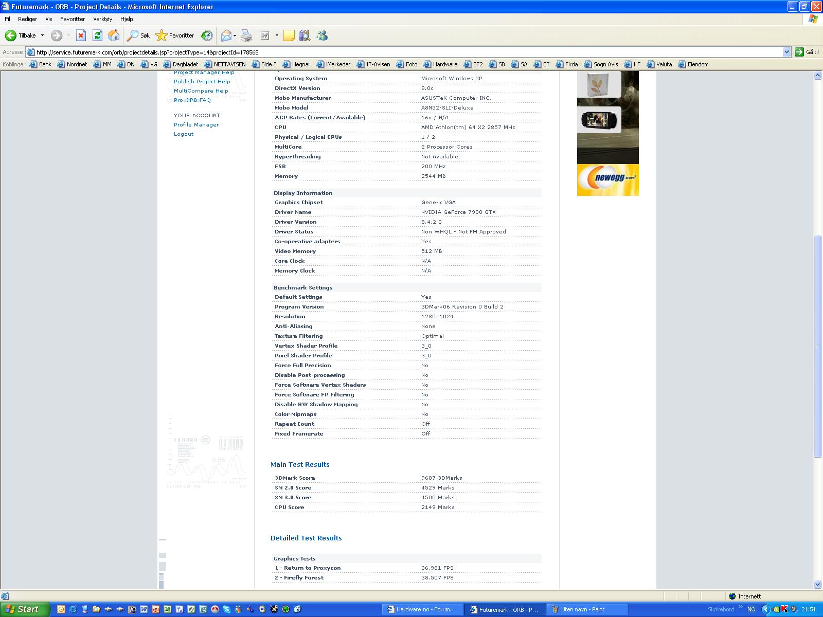
Task: Click the newegg.com advertisement banner
Action: pos(608,180)
